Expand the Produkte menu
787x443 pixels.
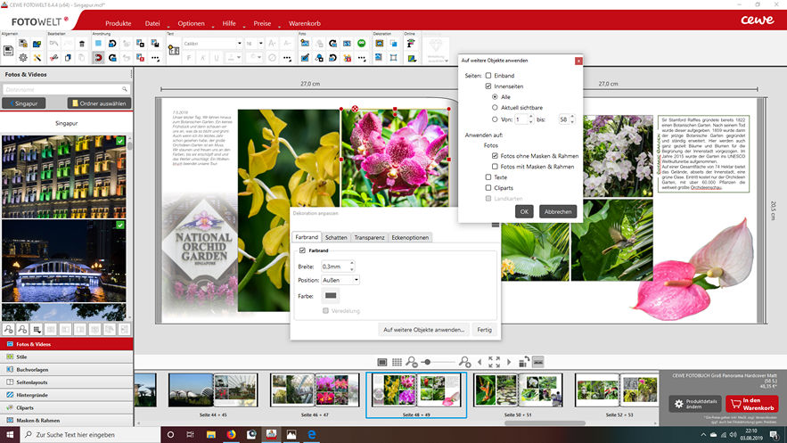(x=120, y=22)
